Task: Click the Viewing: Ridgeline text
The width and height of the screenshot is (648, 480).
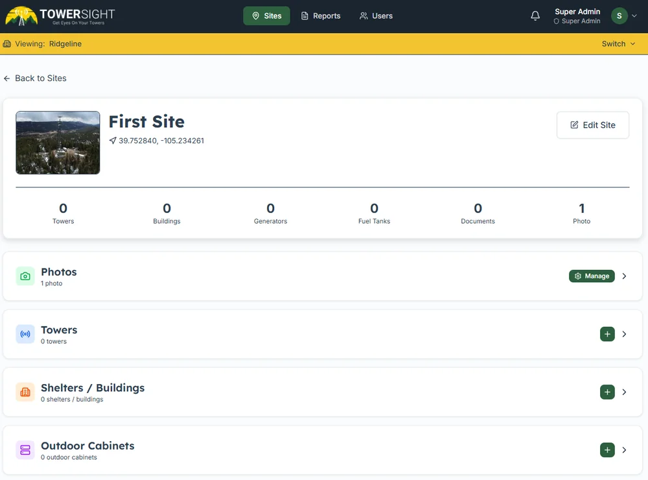Action: pyautogui.click(x=49, y=44)
